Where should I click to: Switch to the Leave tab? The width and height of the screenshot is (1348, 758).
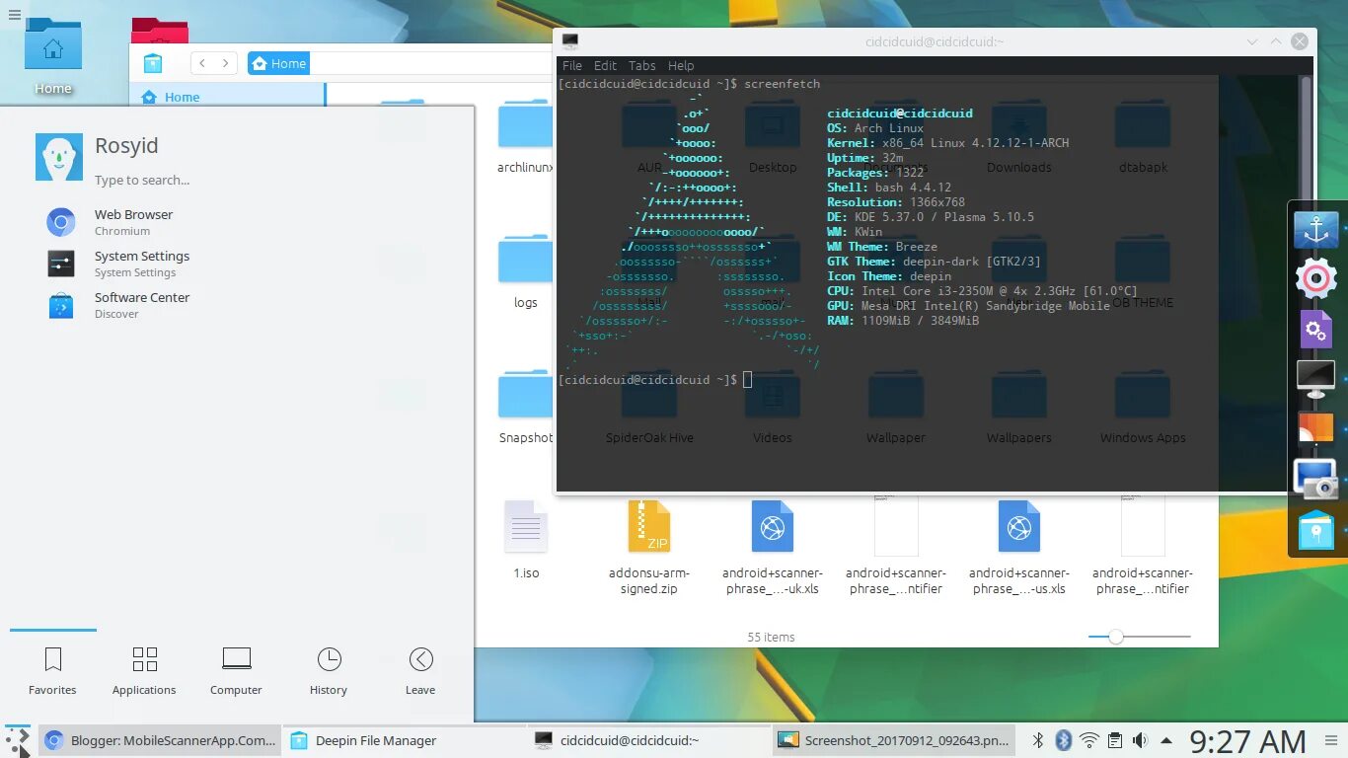[x=420, y=670]
